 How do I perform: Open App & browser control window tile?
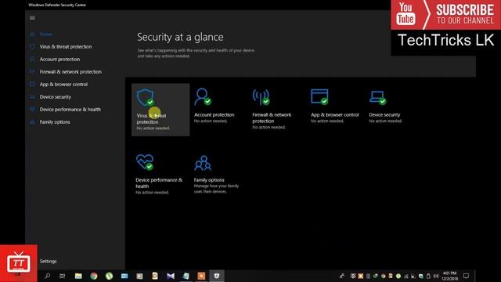coord(334,107)
